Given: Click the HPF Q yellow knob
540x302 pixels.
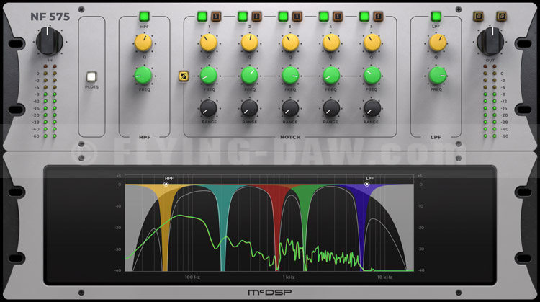Looking at the screenshot, I should coord(143,43).
